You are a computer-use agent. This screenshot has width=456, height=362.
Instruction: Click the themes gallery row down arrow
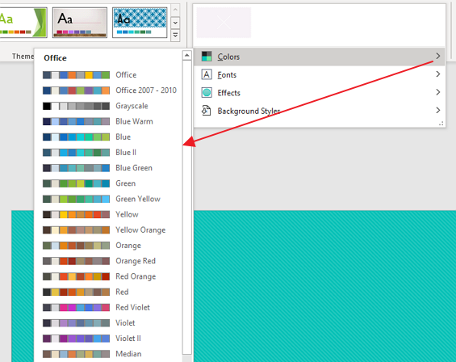[x=175, y=23]
